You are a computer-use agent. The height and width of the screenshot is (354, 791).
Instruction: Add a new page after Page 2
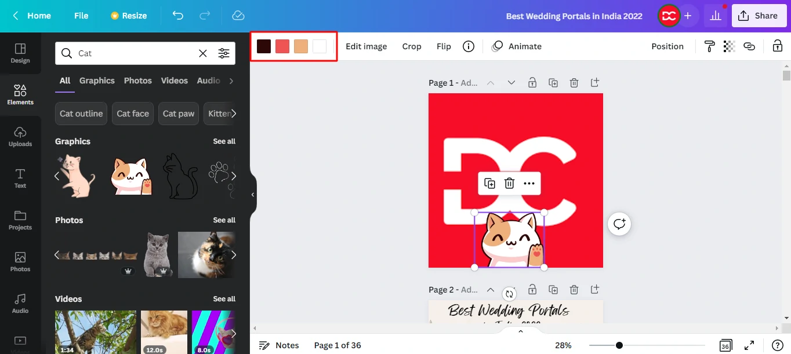click(595, 290)
